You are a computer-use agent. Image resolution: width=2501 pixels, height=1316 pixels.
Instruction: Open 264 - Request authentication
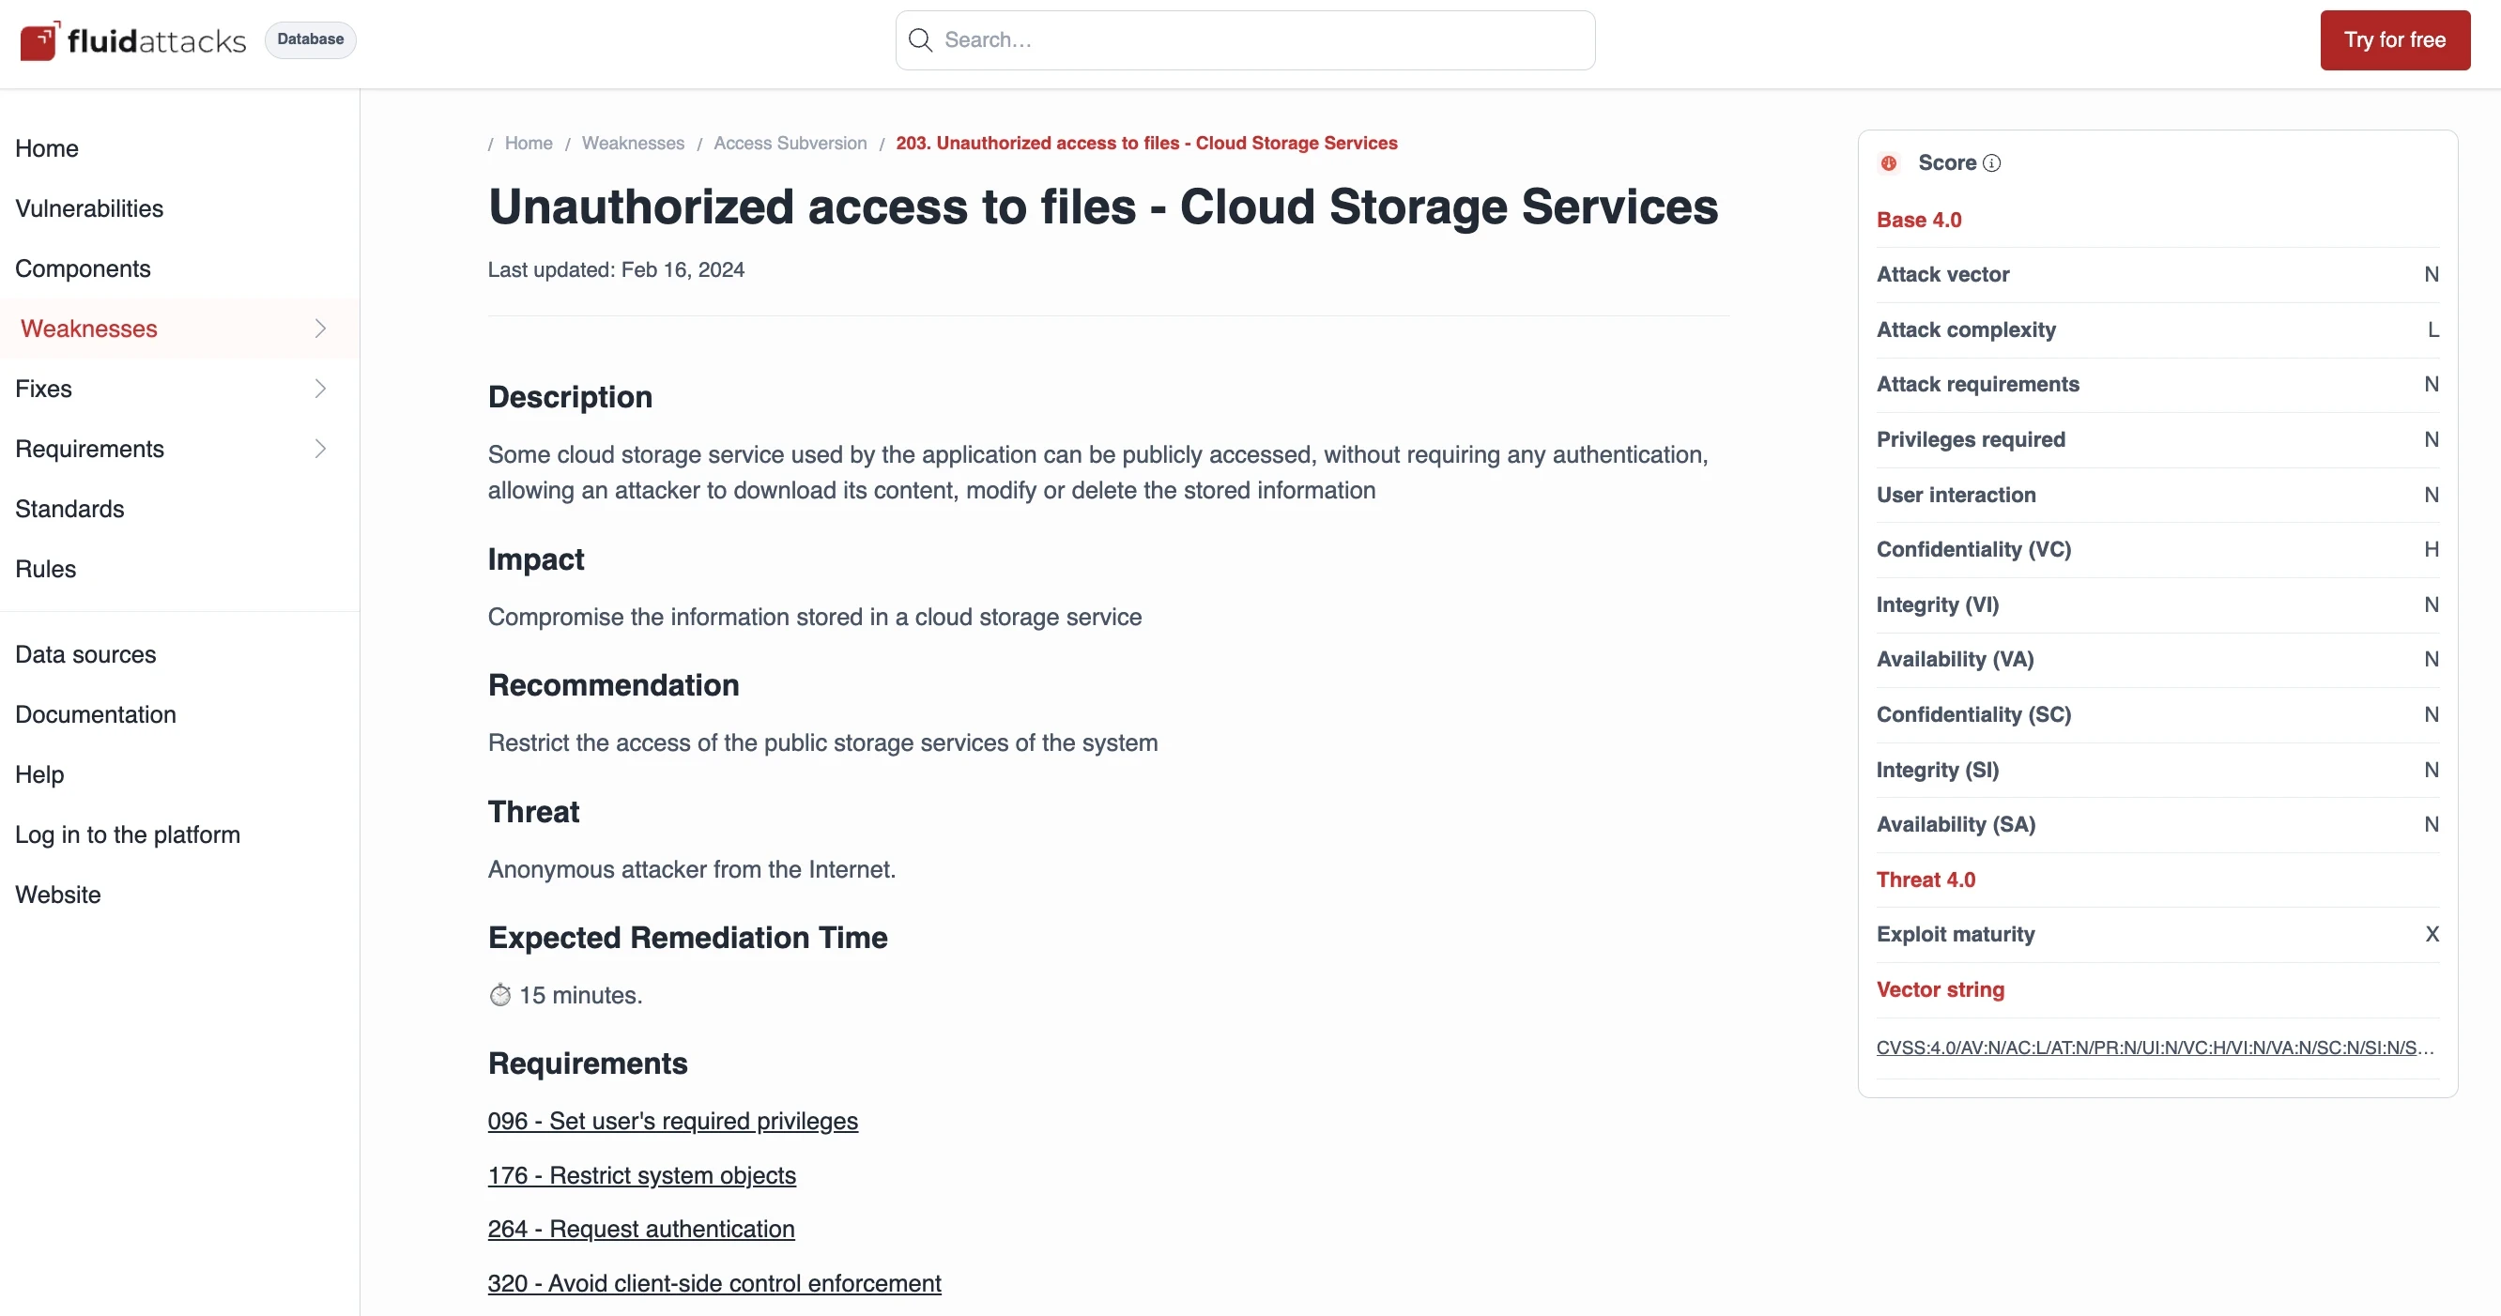(641, 1230)
